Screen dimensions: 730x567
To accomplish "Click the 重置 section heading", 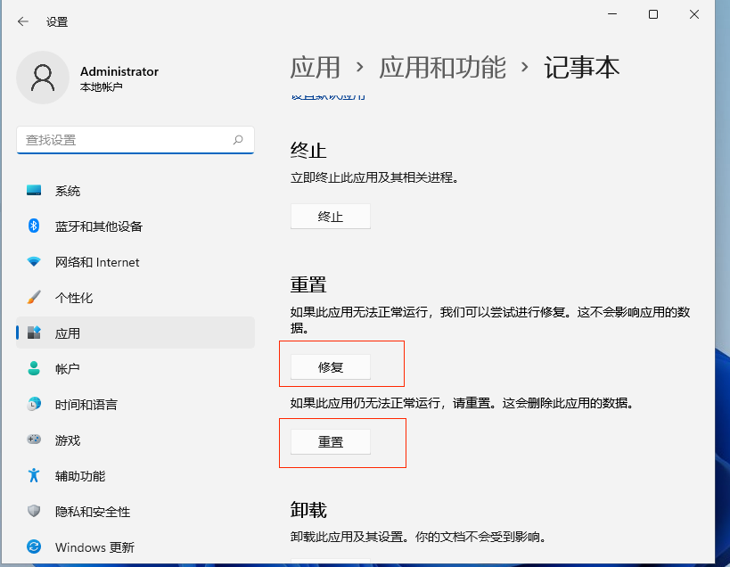I will 308,284.
